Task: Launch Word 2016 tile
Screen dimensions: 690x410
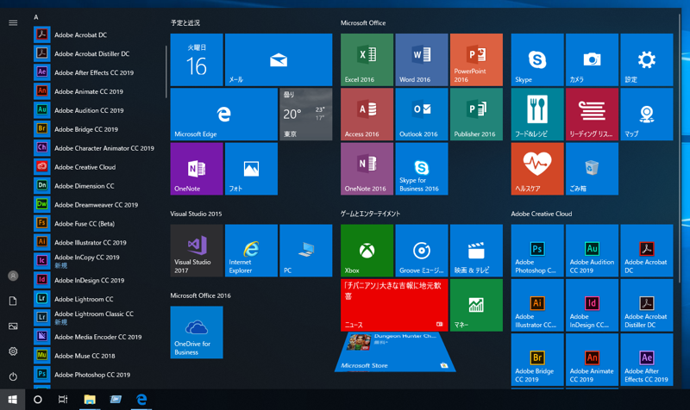Action: pos(422,59)
